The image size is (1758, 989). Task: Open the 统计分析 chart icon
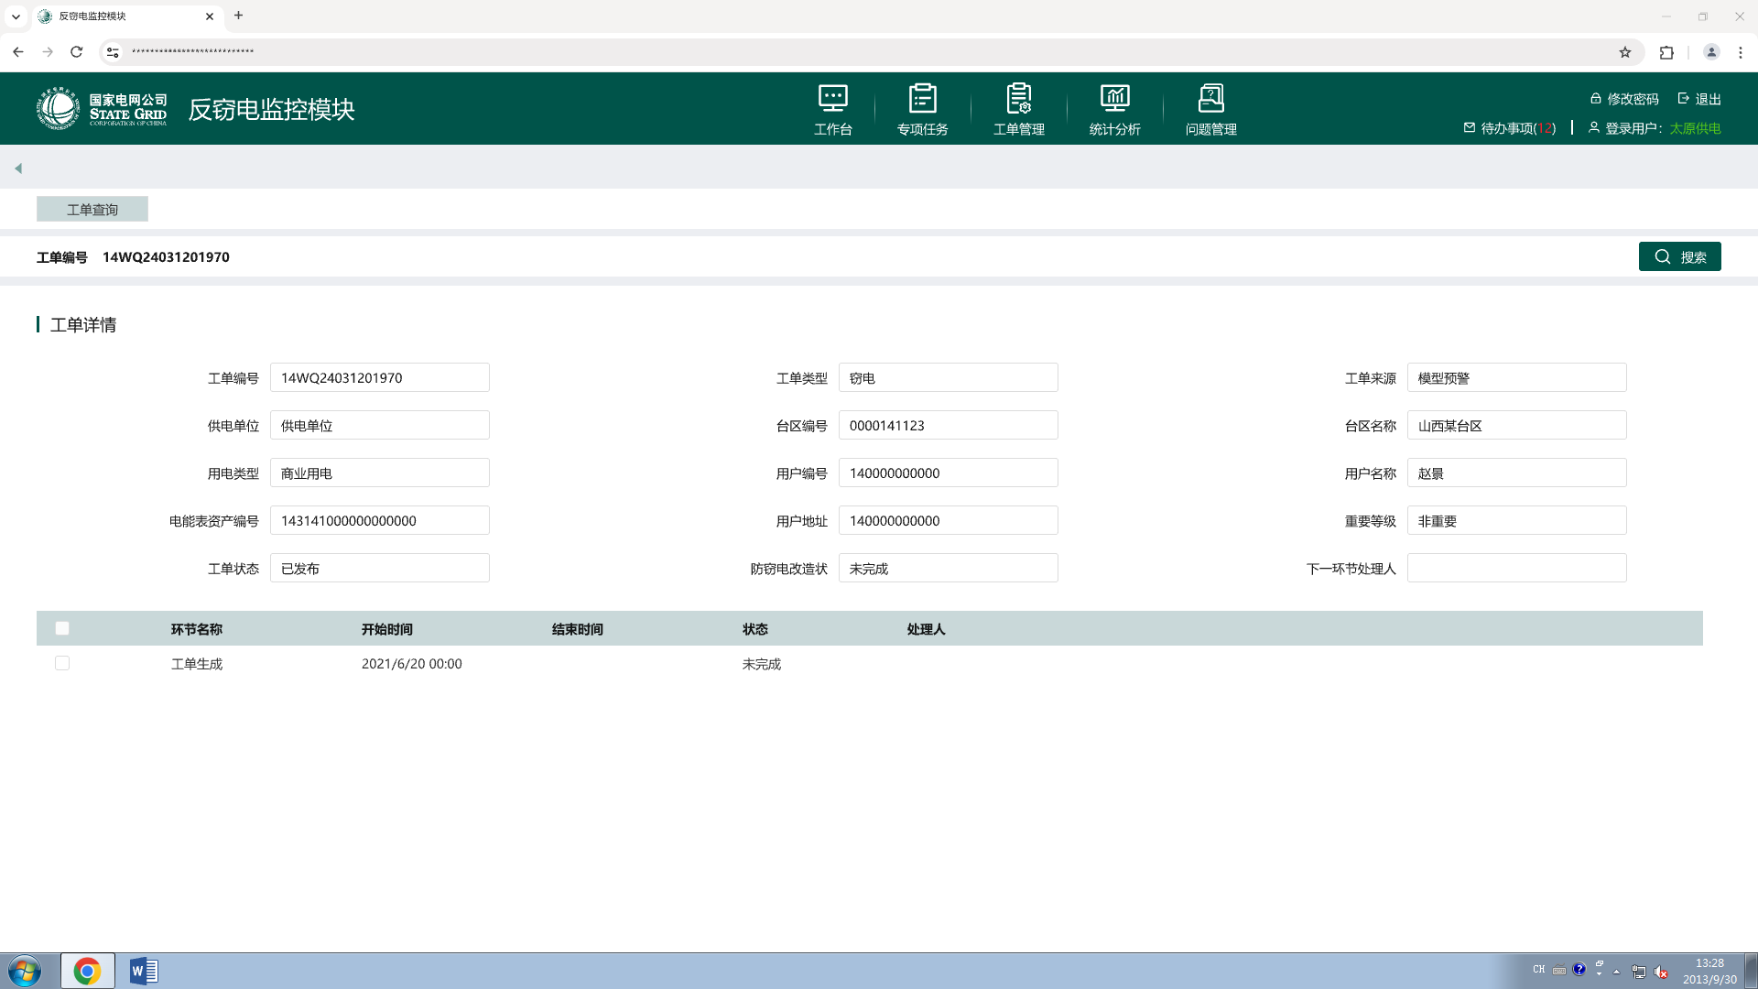click(1114, 99)
